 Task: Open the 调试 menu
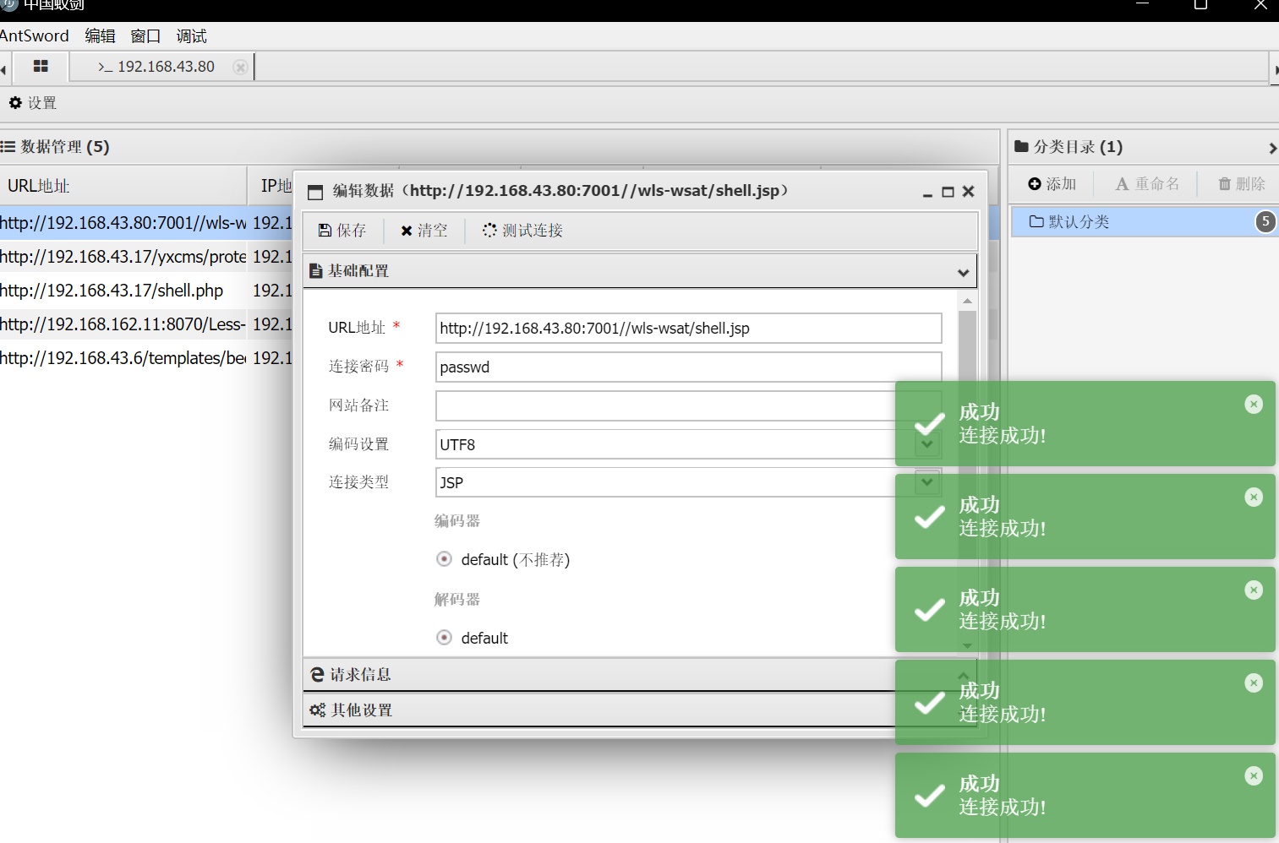[191, 36]
